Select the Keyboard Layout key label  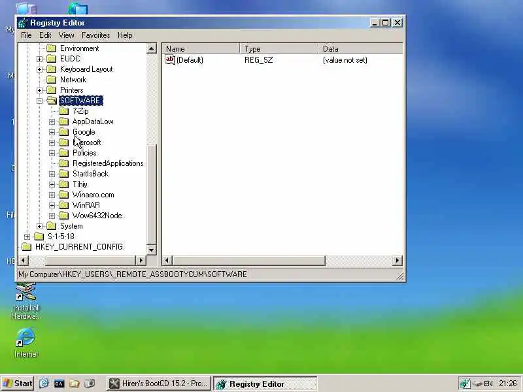pos(86,69)
